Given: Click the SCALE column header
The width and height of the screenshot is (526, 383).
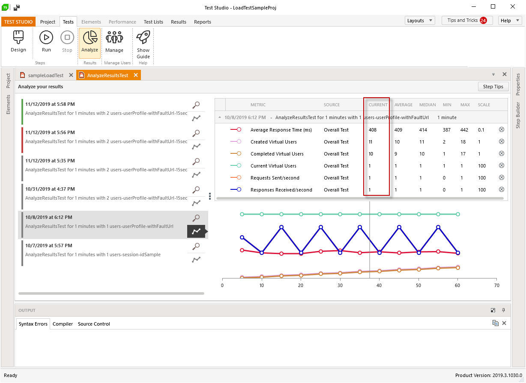Looking at the screenshot, I should point(484,105).
